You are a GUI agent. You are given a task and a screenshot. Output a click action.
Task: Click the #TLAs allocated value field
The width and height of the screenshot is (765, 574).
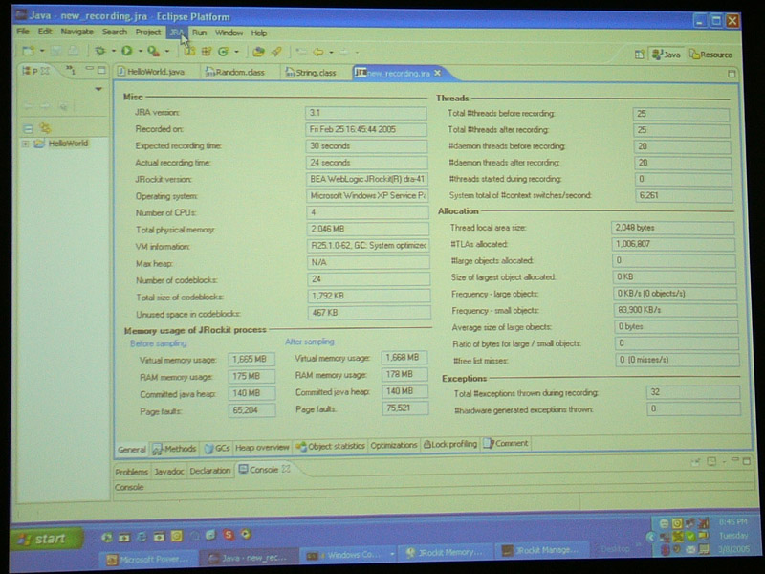point(674,244)
